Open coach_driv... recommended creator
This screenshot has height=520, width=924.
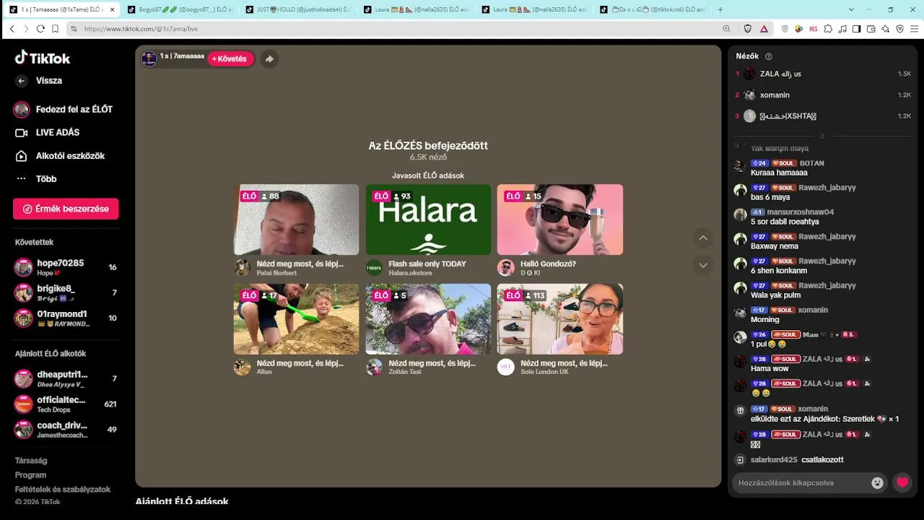(x=66, y=430)
